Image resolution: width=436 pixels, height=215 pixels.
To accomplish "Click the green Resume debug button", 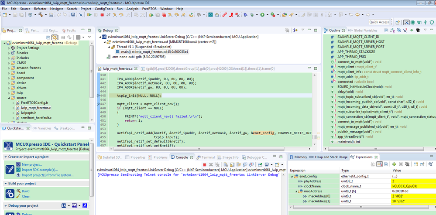I will tap(89, 15).
